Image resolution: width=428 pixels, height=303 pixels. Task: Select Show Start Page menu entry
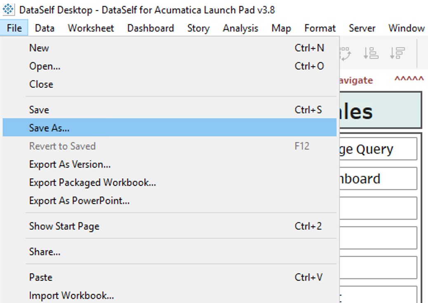[x=64, y=226]
